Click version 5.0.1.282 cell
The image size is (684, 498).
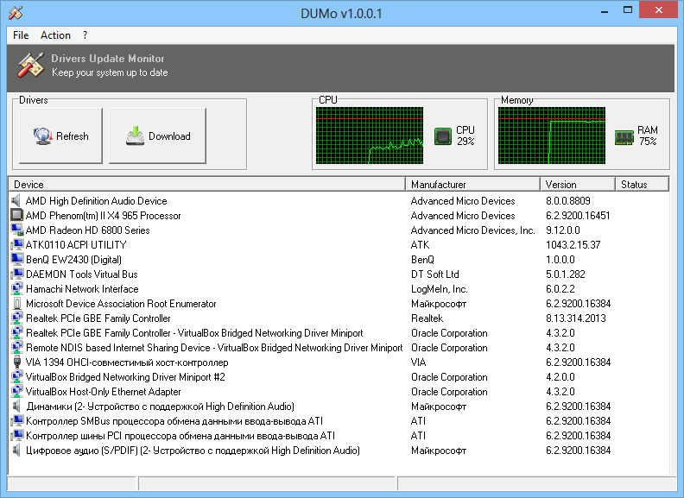pos(566,274)
